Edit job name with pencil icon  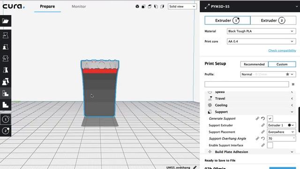click(x=195, y=167)
